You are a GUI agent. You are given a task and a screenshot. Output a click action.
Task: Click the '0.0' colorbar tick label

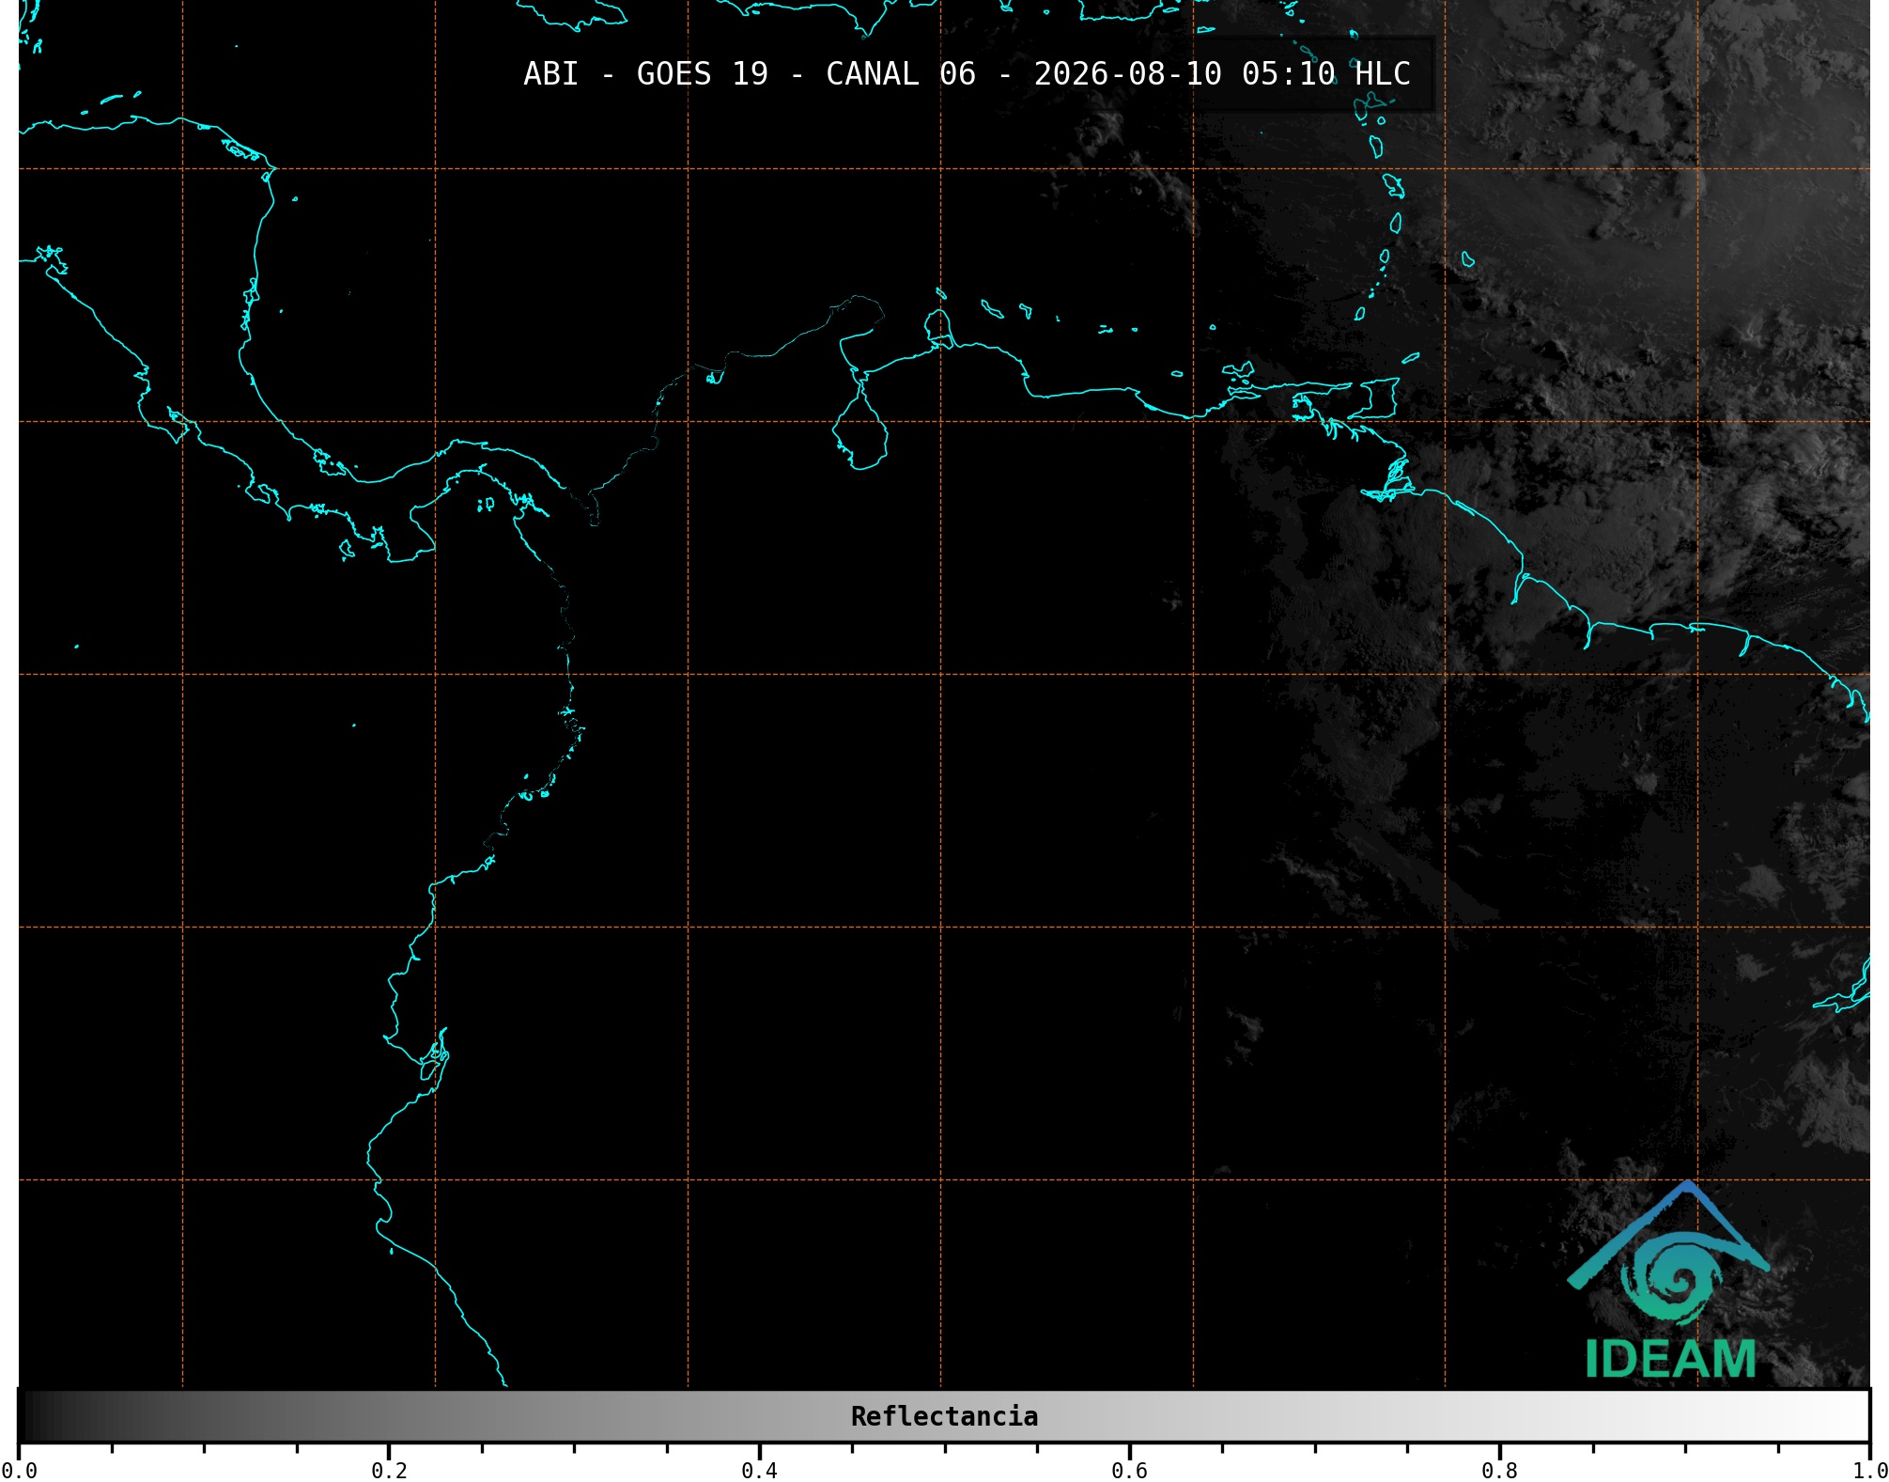click(19, 1471)
